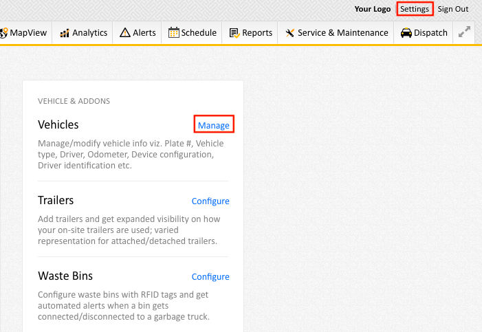Click the Dispatch taxi icon
This screenshot has width=482, height=332.
tap(406, 32)
